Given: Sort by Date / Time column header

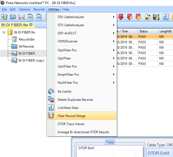Looking at the screenshot, I should [127, 31].
